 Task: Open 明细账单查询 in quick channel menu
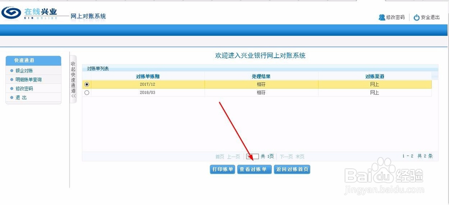(x=29, y=80)
